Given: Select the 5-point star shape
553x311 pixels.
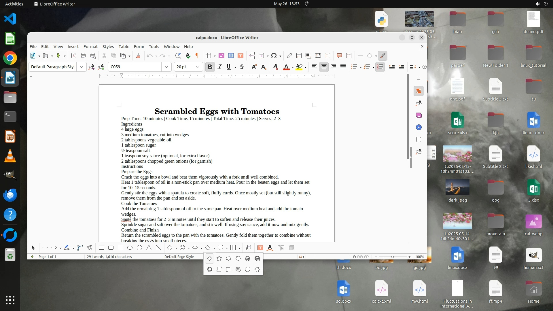Looking at the screenshot, I should [219, 259].
